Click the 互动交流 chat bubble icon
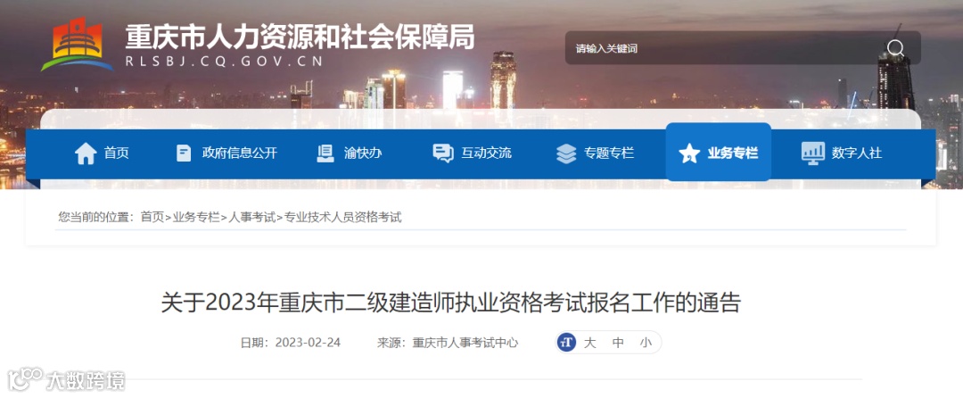The width and height of the screenshot is (963, 398). coord(443,153)
